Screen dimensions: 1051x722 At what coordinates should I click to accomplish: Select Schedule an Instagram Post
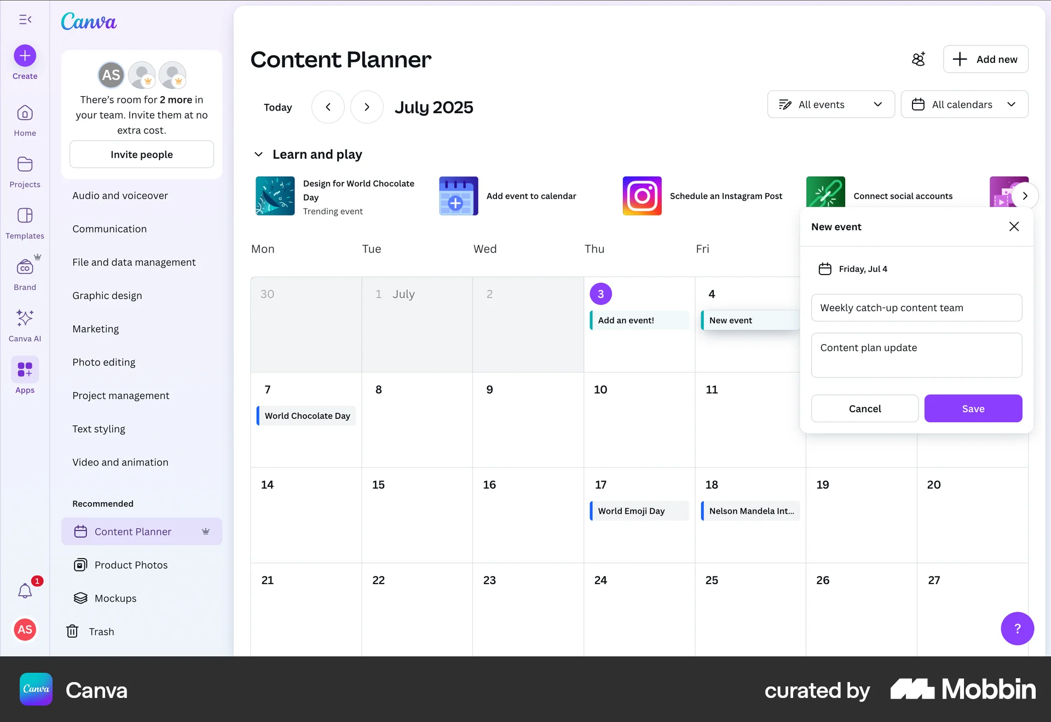726,196
